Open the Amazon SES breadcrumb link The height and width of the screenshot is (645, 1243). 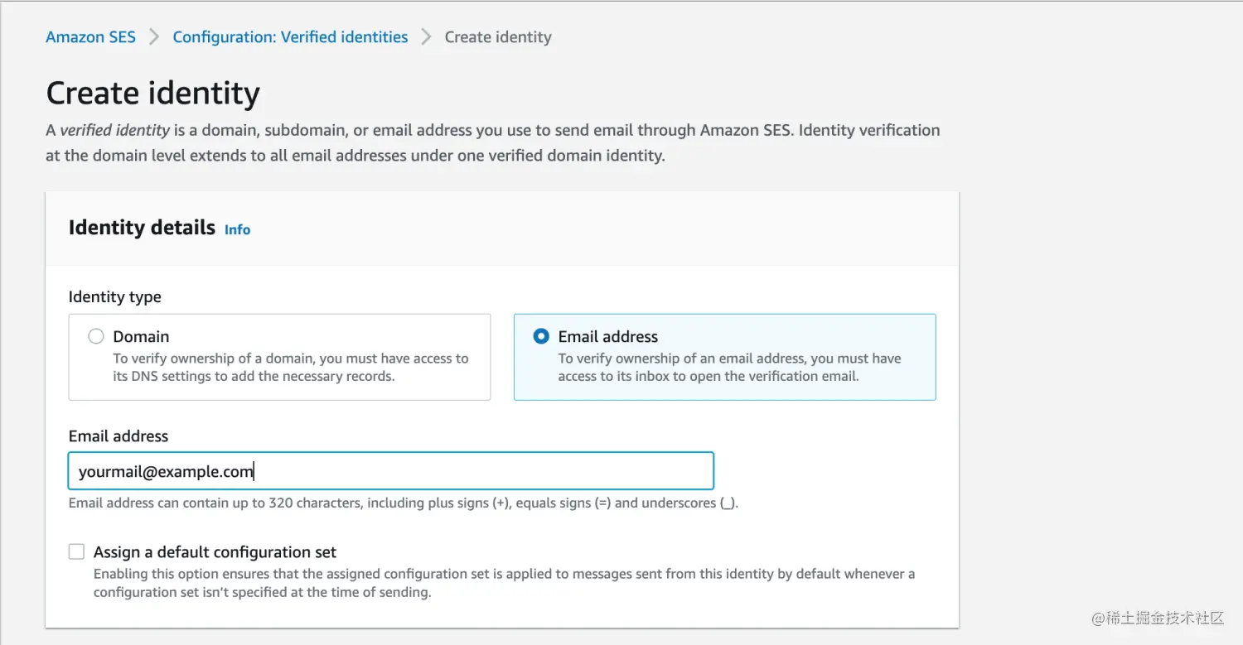point(90,37)
